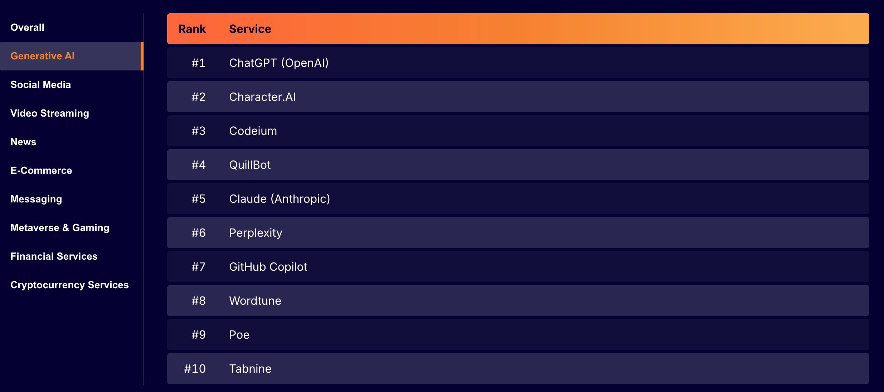Click the Codeium row
The image size is (884, 392).
253,131
